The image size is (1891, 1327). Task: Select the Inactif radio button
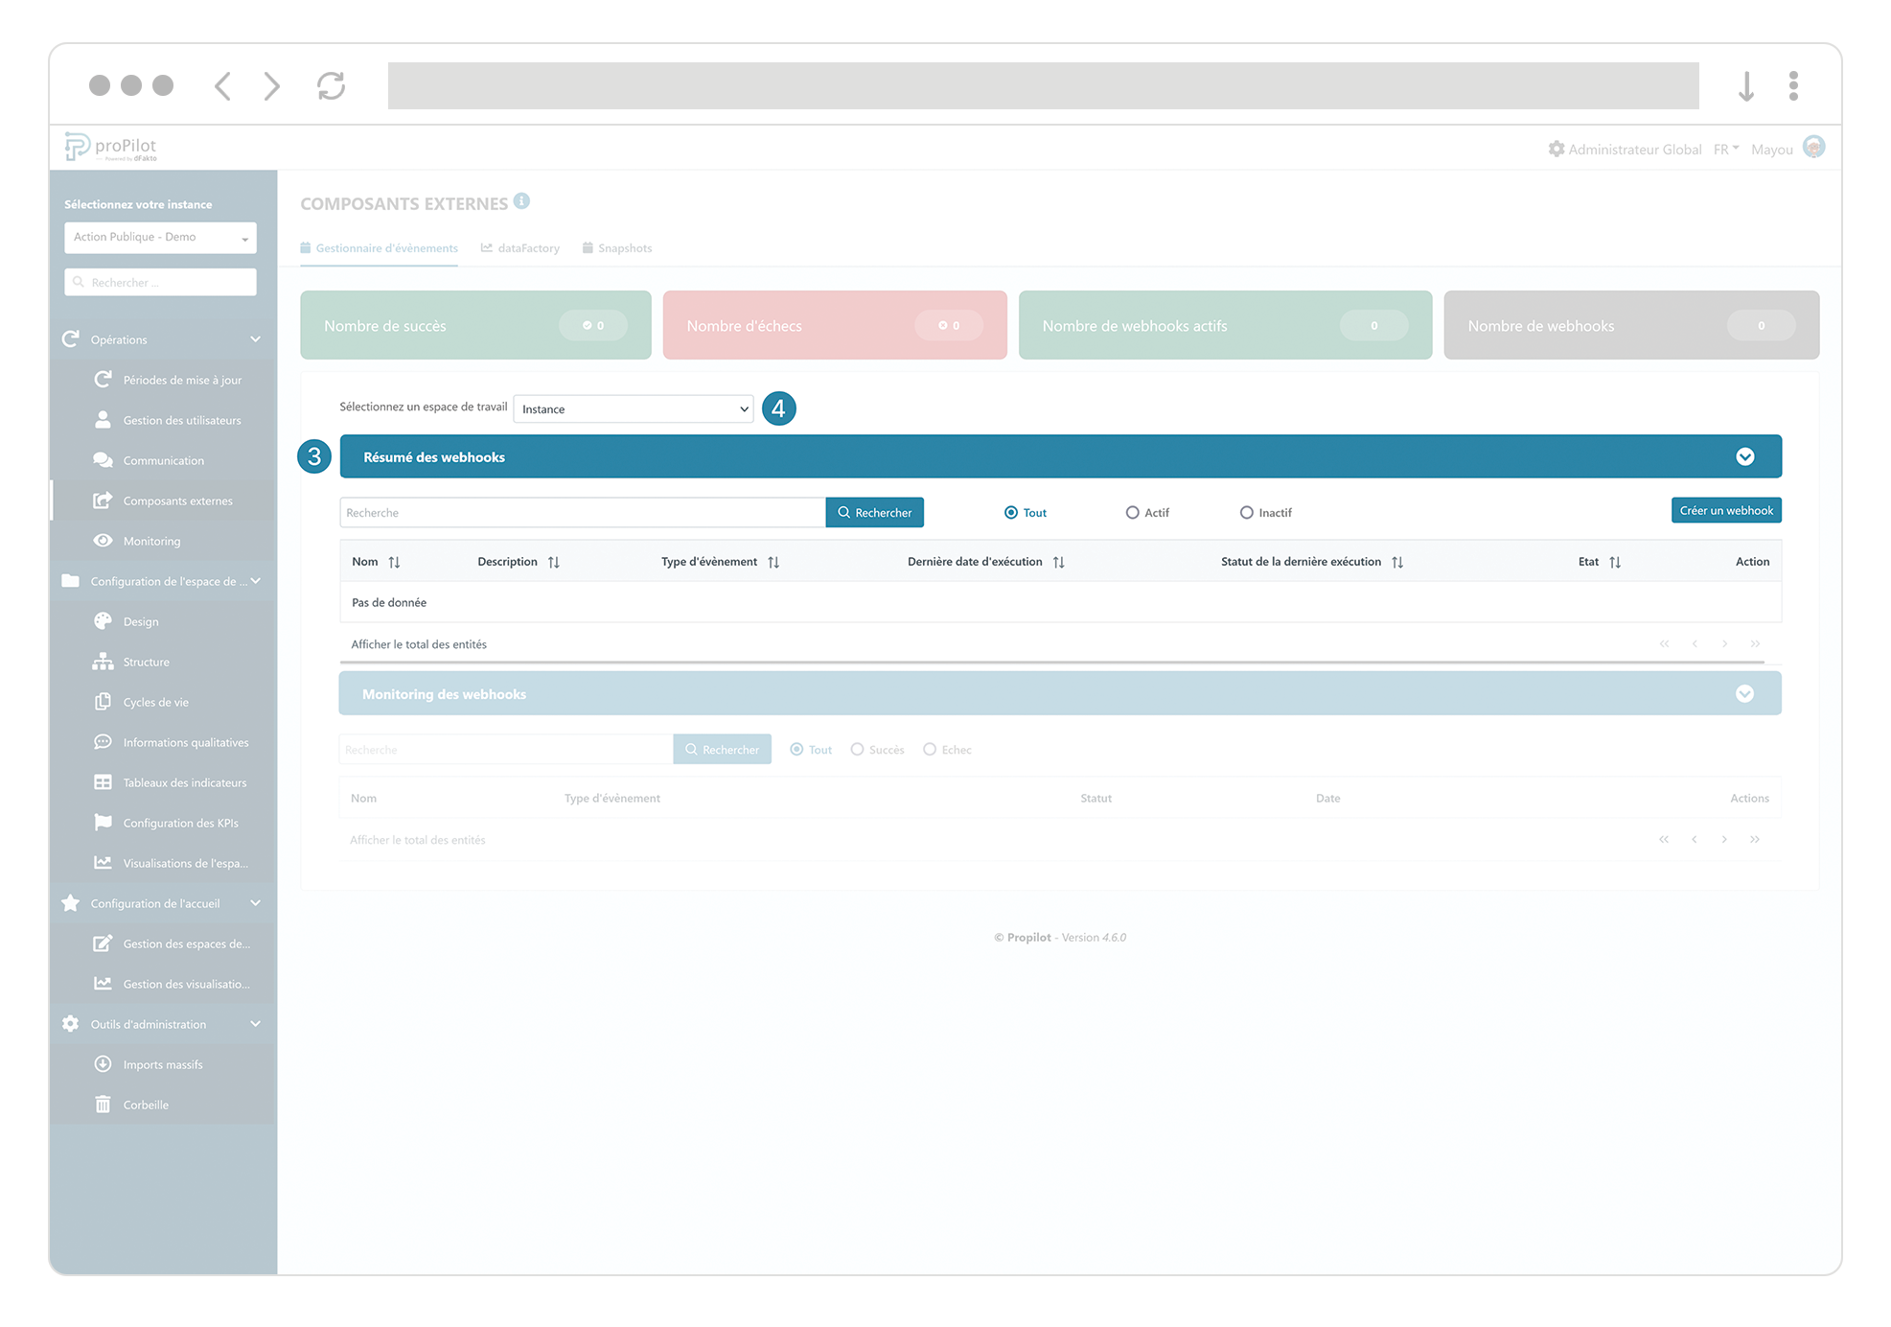(x=1247, y=513)
